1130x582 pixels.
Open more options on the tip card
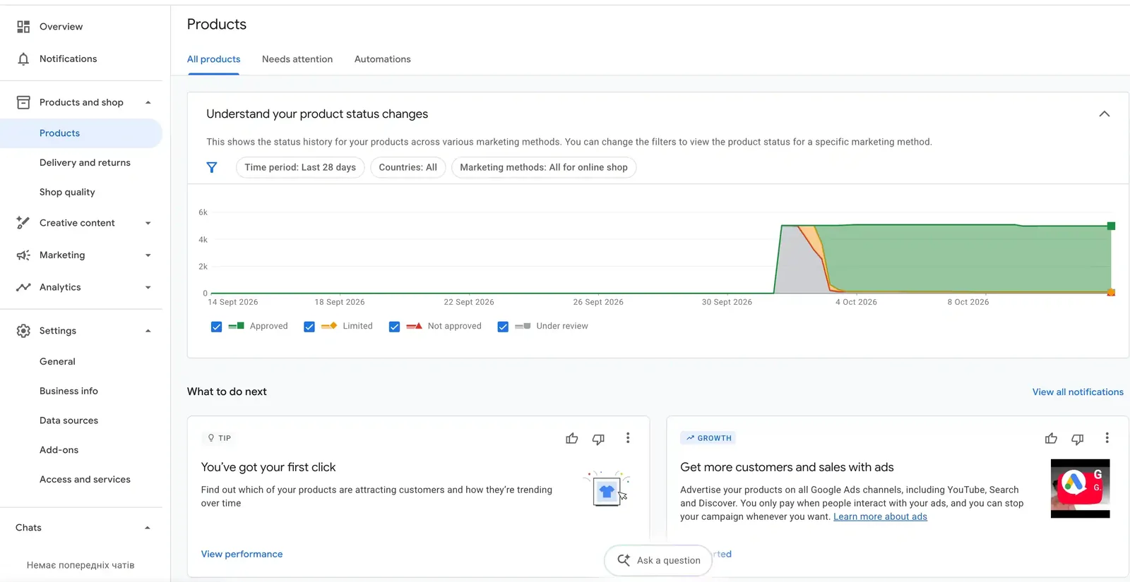628,438
